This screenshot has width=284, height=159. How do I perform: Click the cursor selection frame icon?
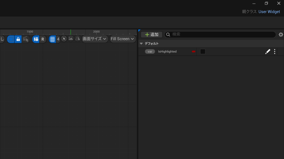64,39
